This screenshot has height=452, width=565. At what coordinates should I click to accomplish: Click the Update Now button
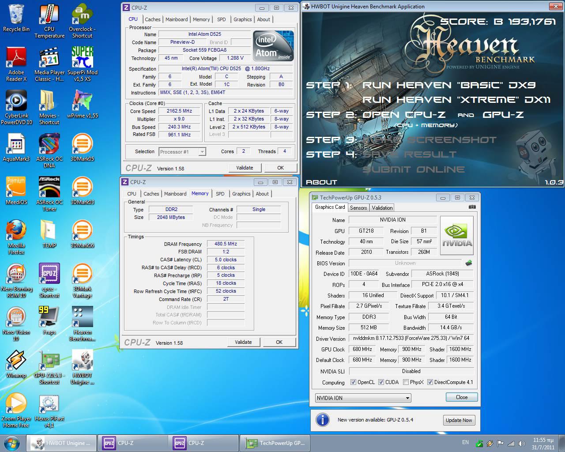click(459, 420)
